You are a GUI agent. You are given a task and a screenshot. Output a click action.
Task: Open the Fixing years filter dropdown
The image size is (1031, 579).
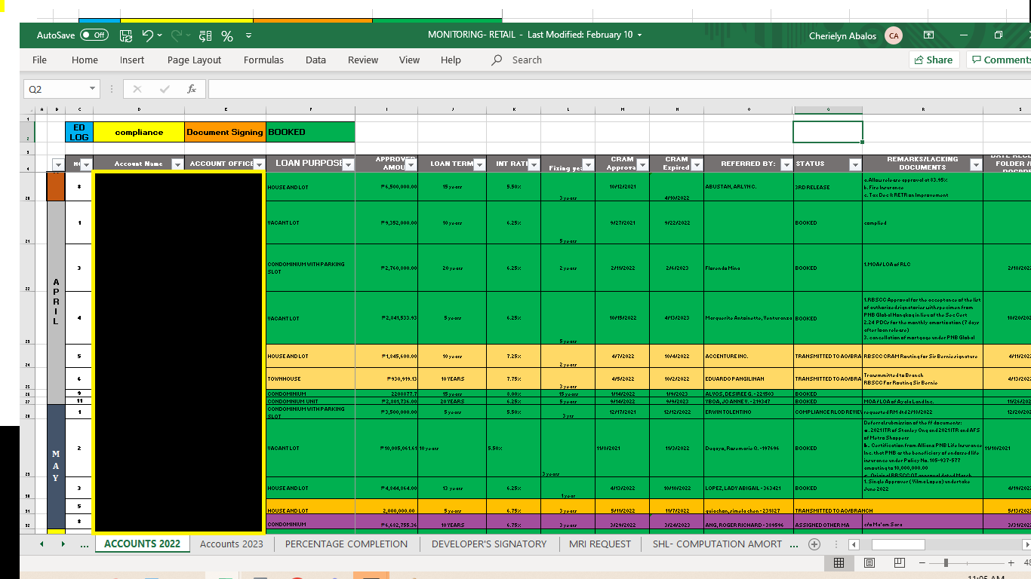pos(589,164)
